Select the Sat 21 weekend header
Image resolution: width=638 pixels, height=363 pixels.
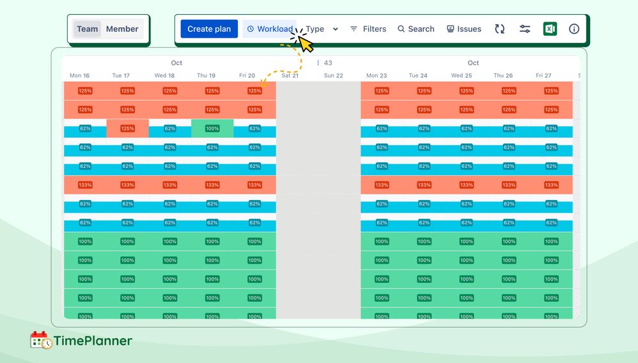click(290, 75)
